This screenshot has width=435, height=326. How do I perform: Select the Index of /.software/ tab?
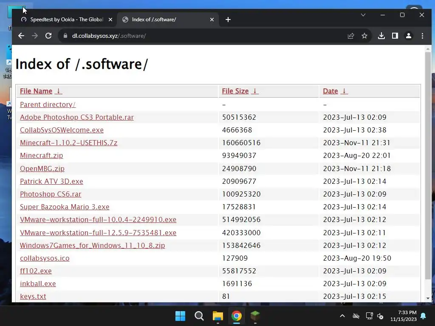168,20
